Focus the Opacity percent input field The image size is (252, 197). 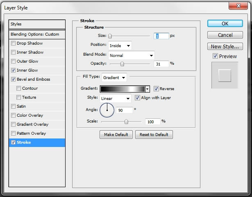click(161, 64)
